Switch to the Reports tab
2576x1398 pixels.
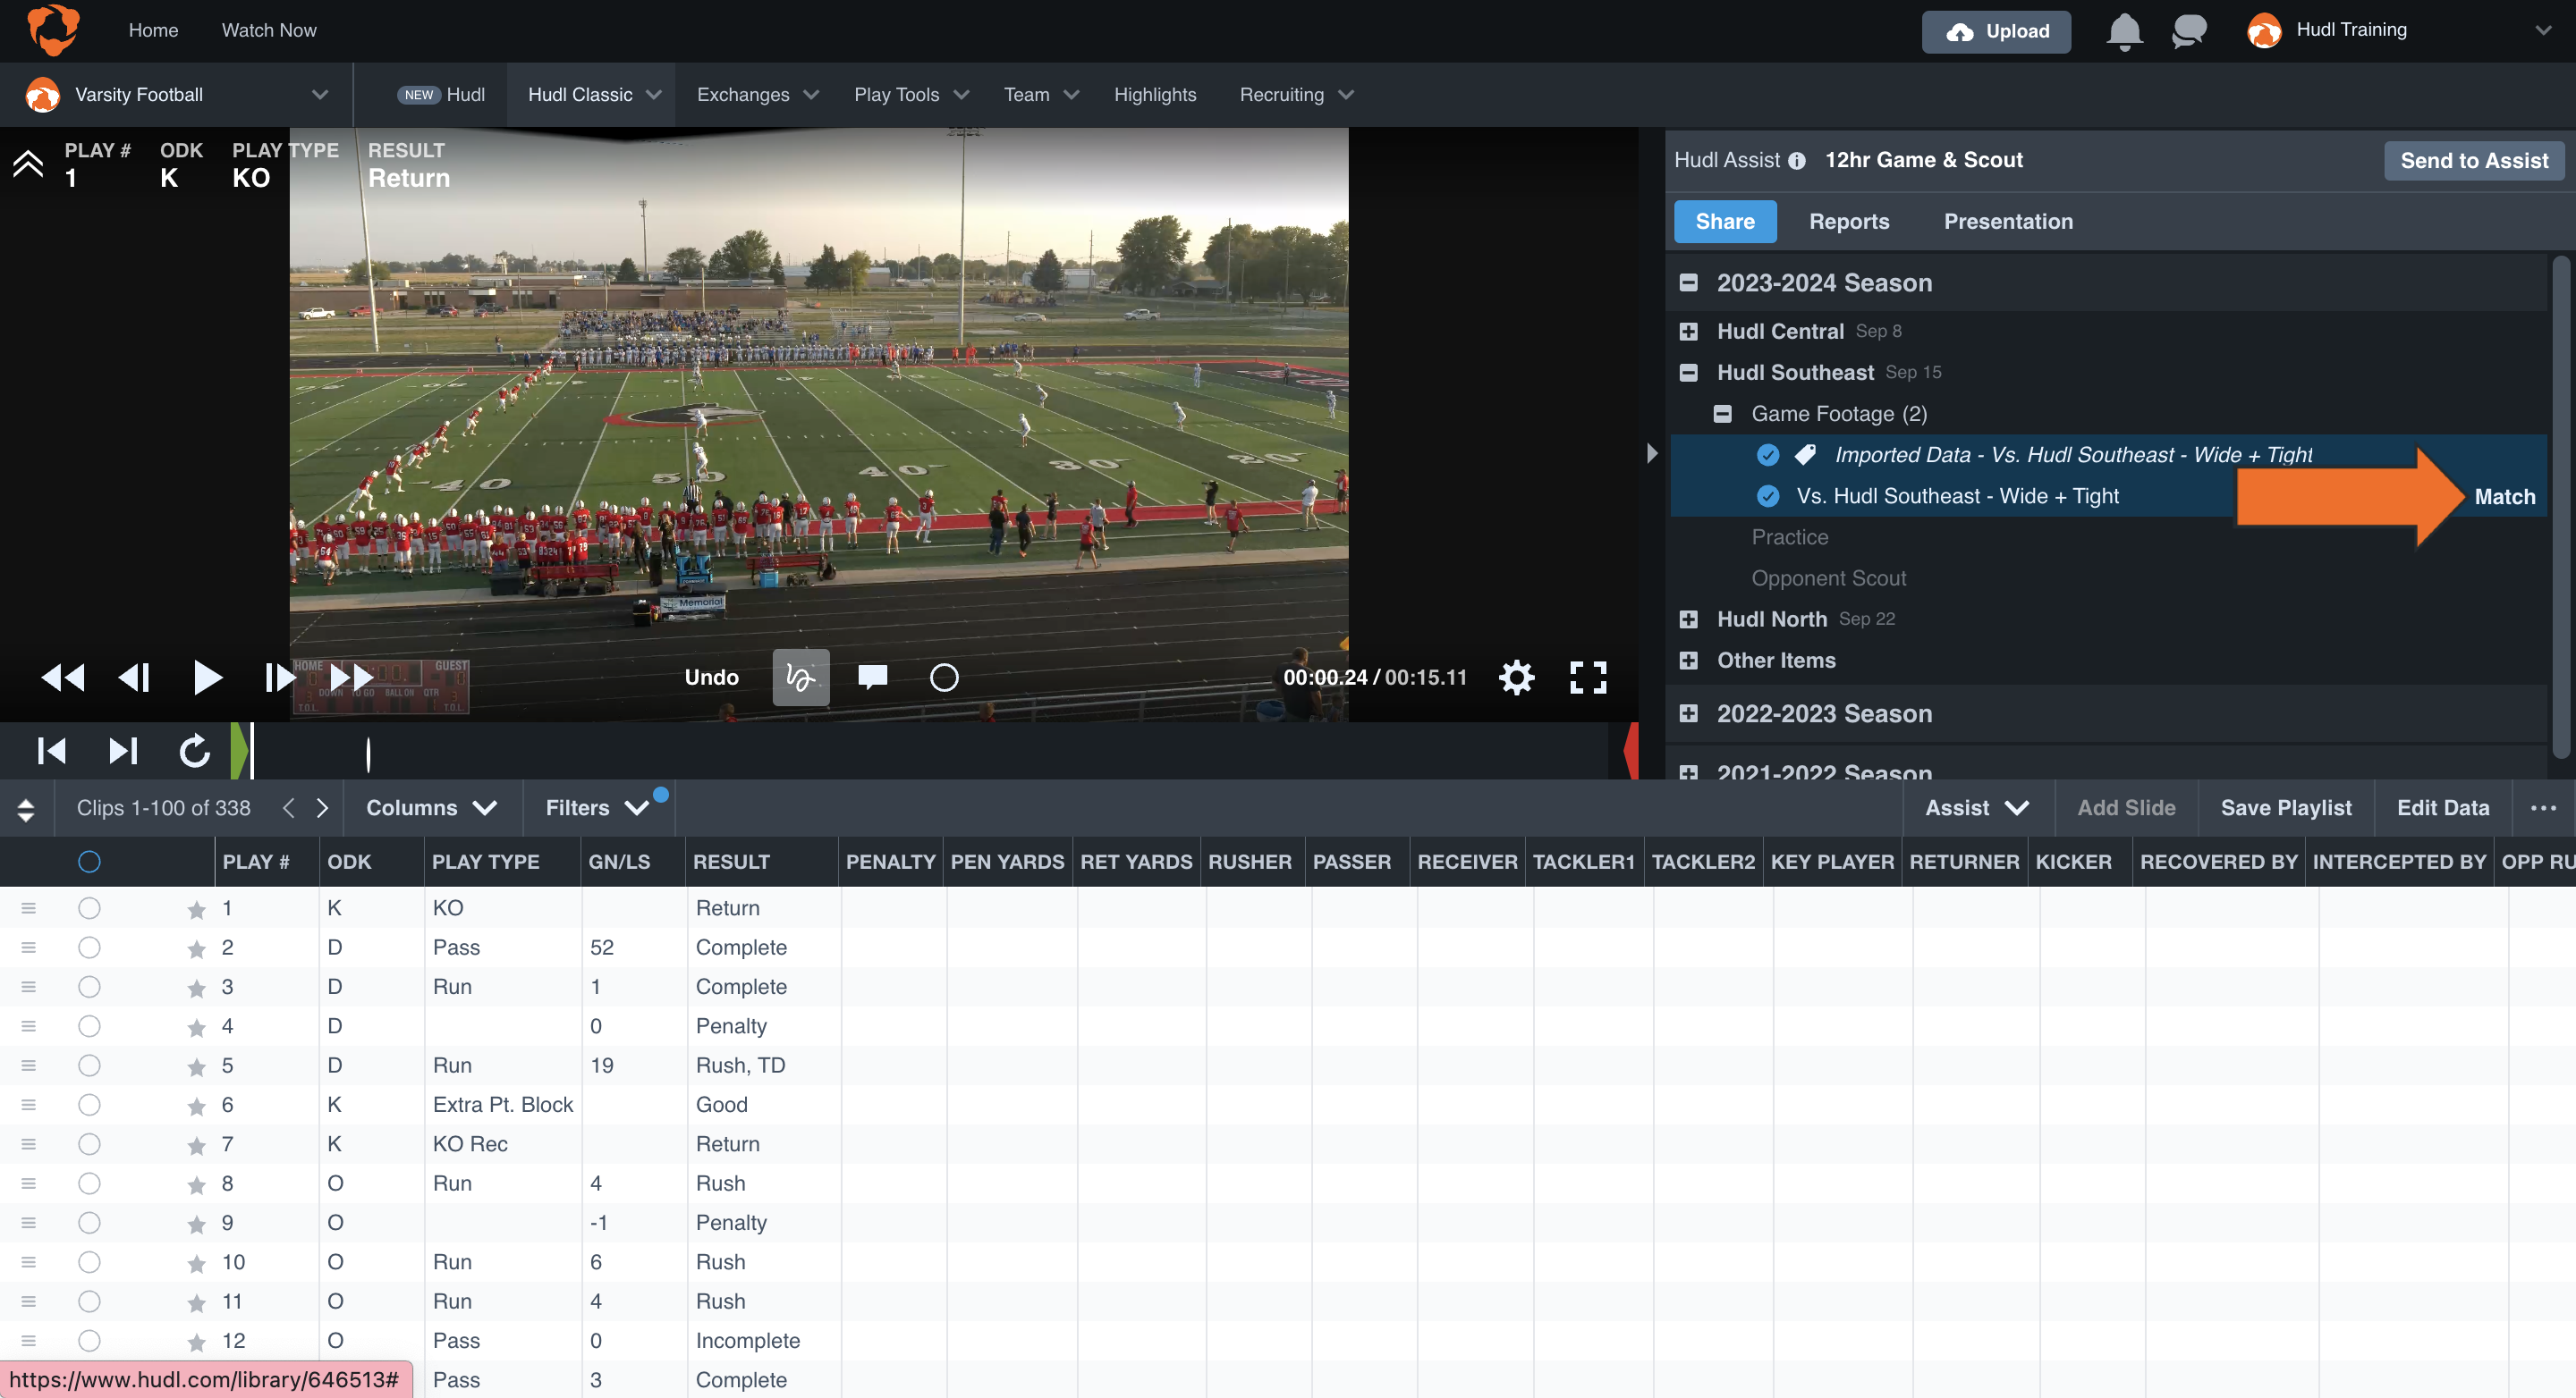[1848, 221]
